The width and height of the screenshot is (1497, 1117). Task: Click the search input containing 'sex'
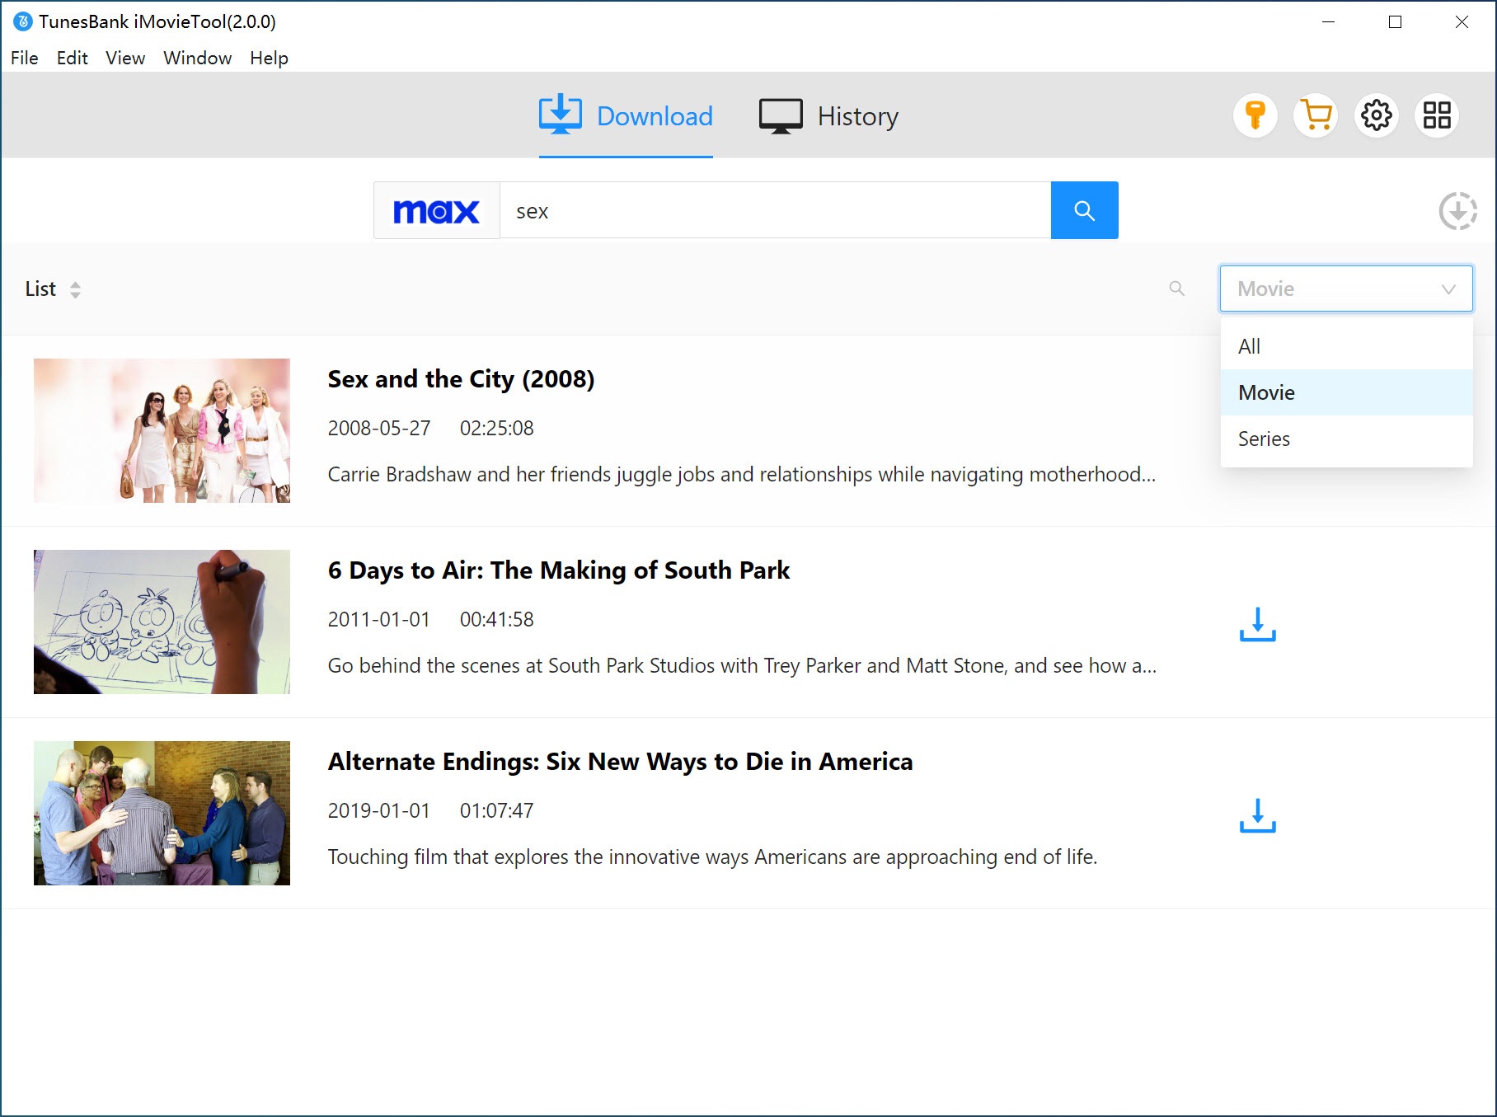[775, 211]
